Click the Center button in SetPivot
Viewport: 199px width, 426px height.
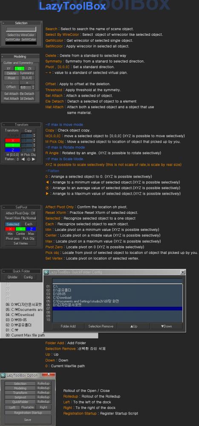pyautogui.click(x=20, y=233)
